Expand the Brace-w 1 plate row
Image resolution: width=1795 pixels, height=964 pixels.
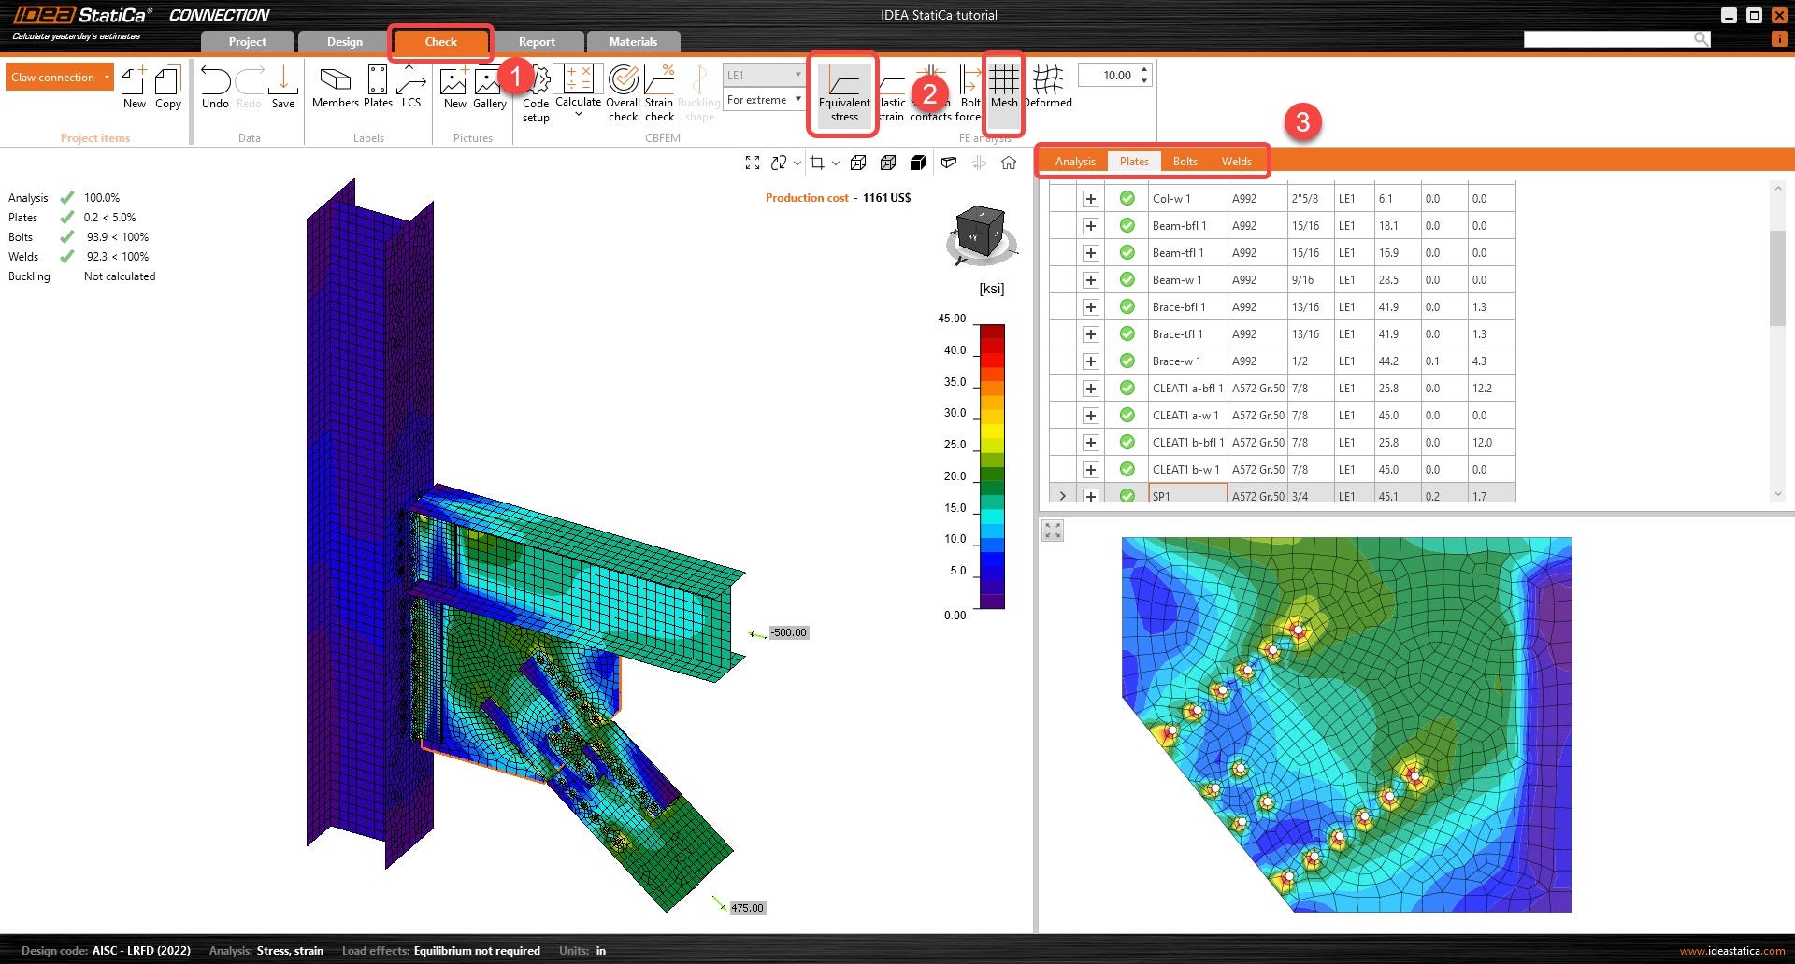pos(1090,361)
